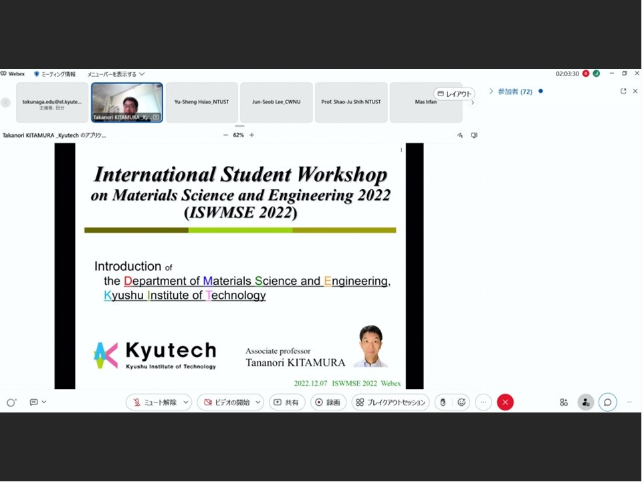The height and width of the screenshot is (482, 642).
Task: Select Prof. Shao-Ju Shih NTUST tile
Action: (351, 102)
